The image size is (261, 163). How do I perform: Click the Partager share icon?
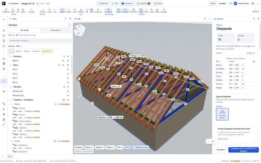click(x=163, y=11)
